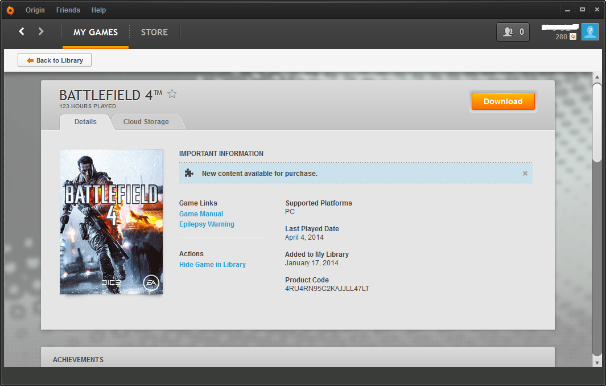Click Hide Game in Library
Image resolution: width=606 pixels, height=386 pixels.
pyautogui.click(x=213, y=265)
